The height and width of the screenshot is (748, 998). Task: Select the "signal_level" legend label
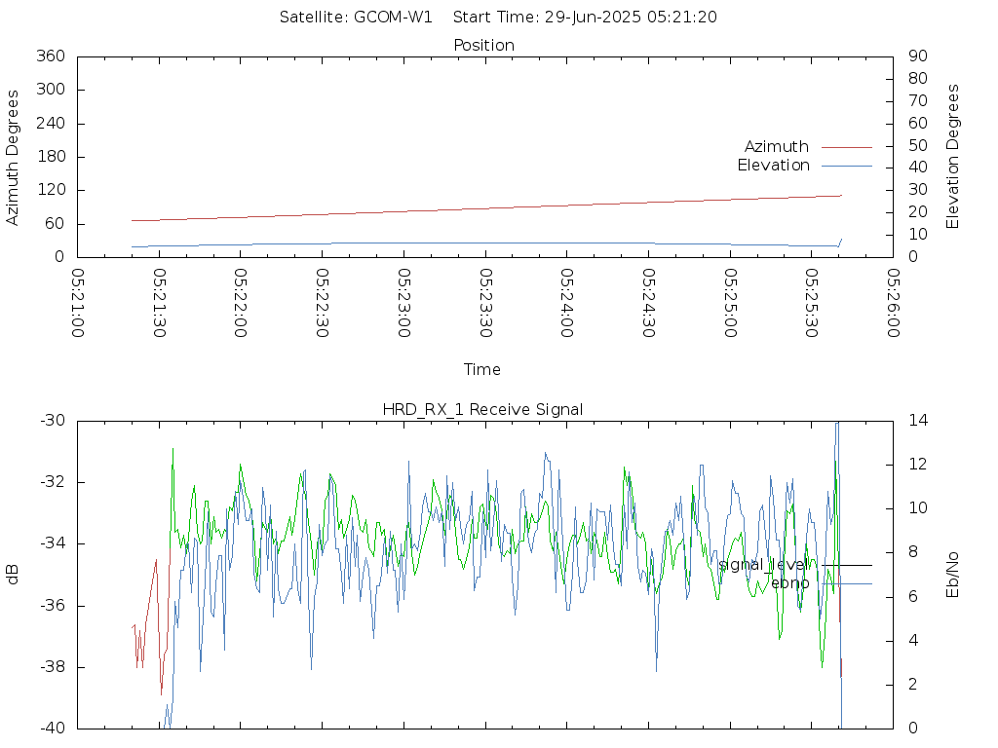point(764,565)
